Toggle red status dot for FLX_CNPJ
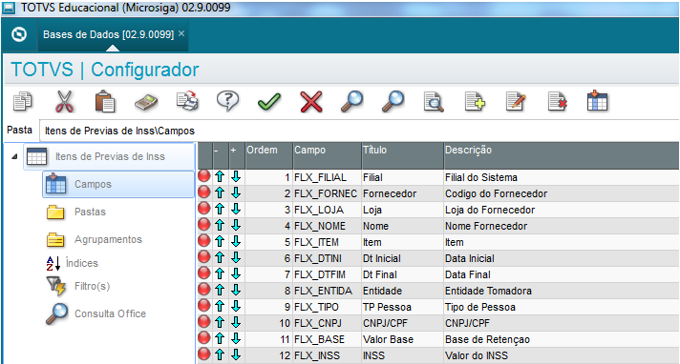The image size is (680, 364). pyautogui.click(x=204, y=322)
